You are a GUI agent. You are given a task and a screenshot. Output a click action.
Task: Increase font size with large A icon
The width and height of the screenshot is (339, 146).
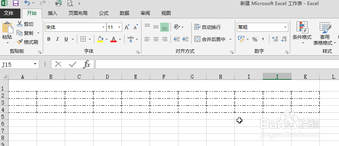[127, 27]
